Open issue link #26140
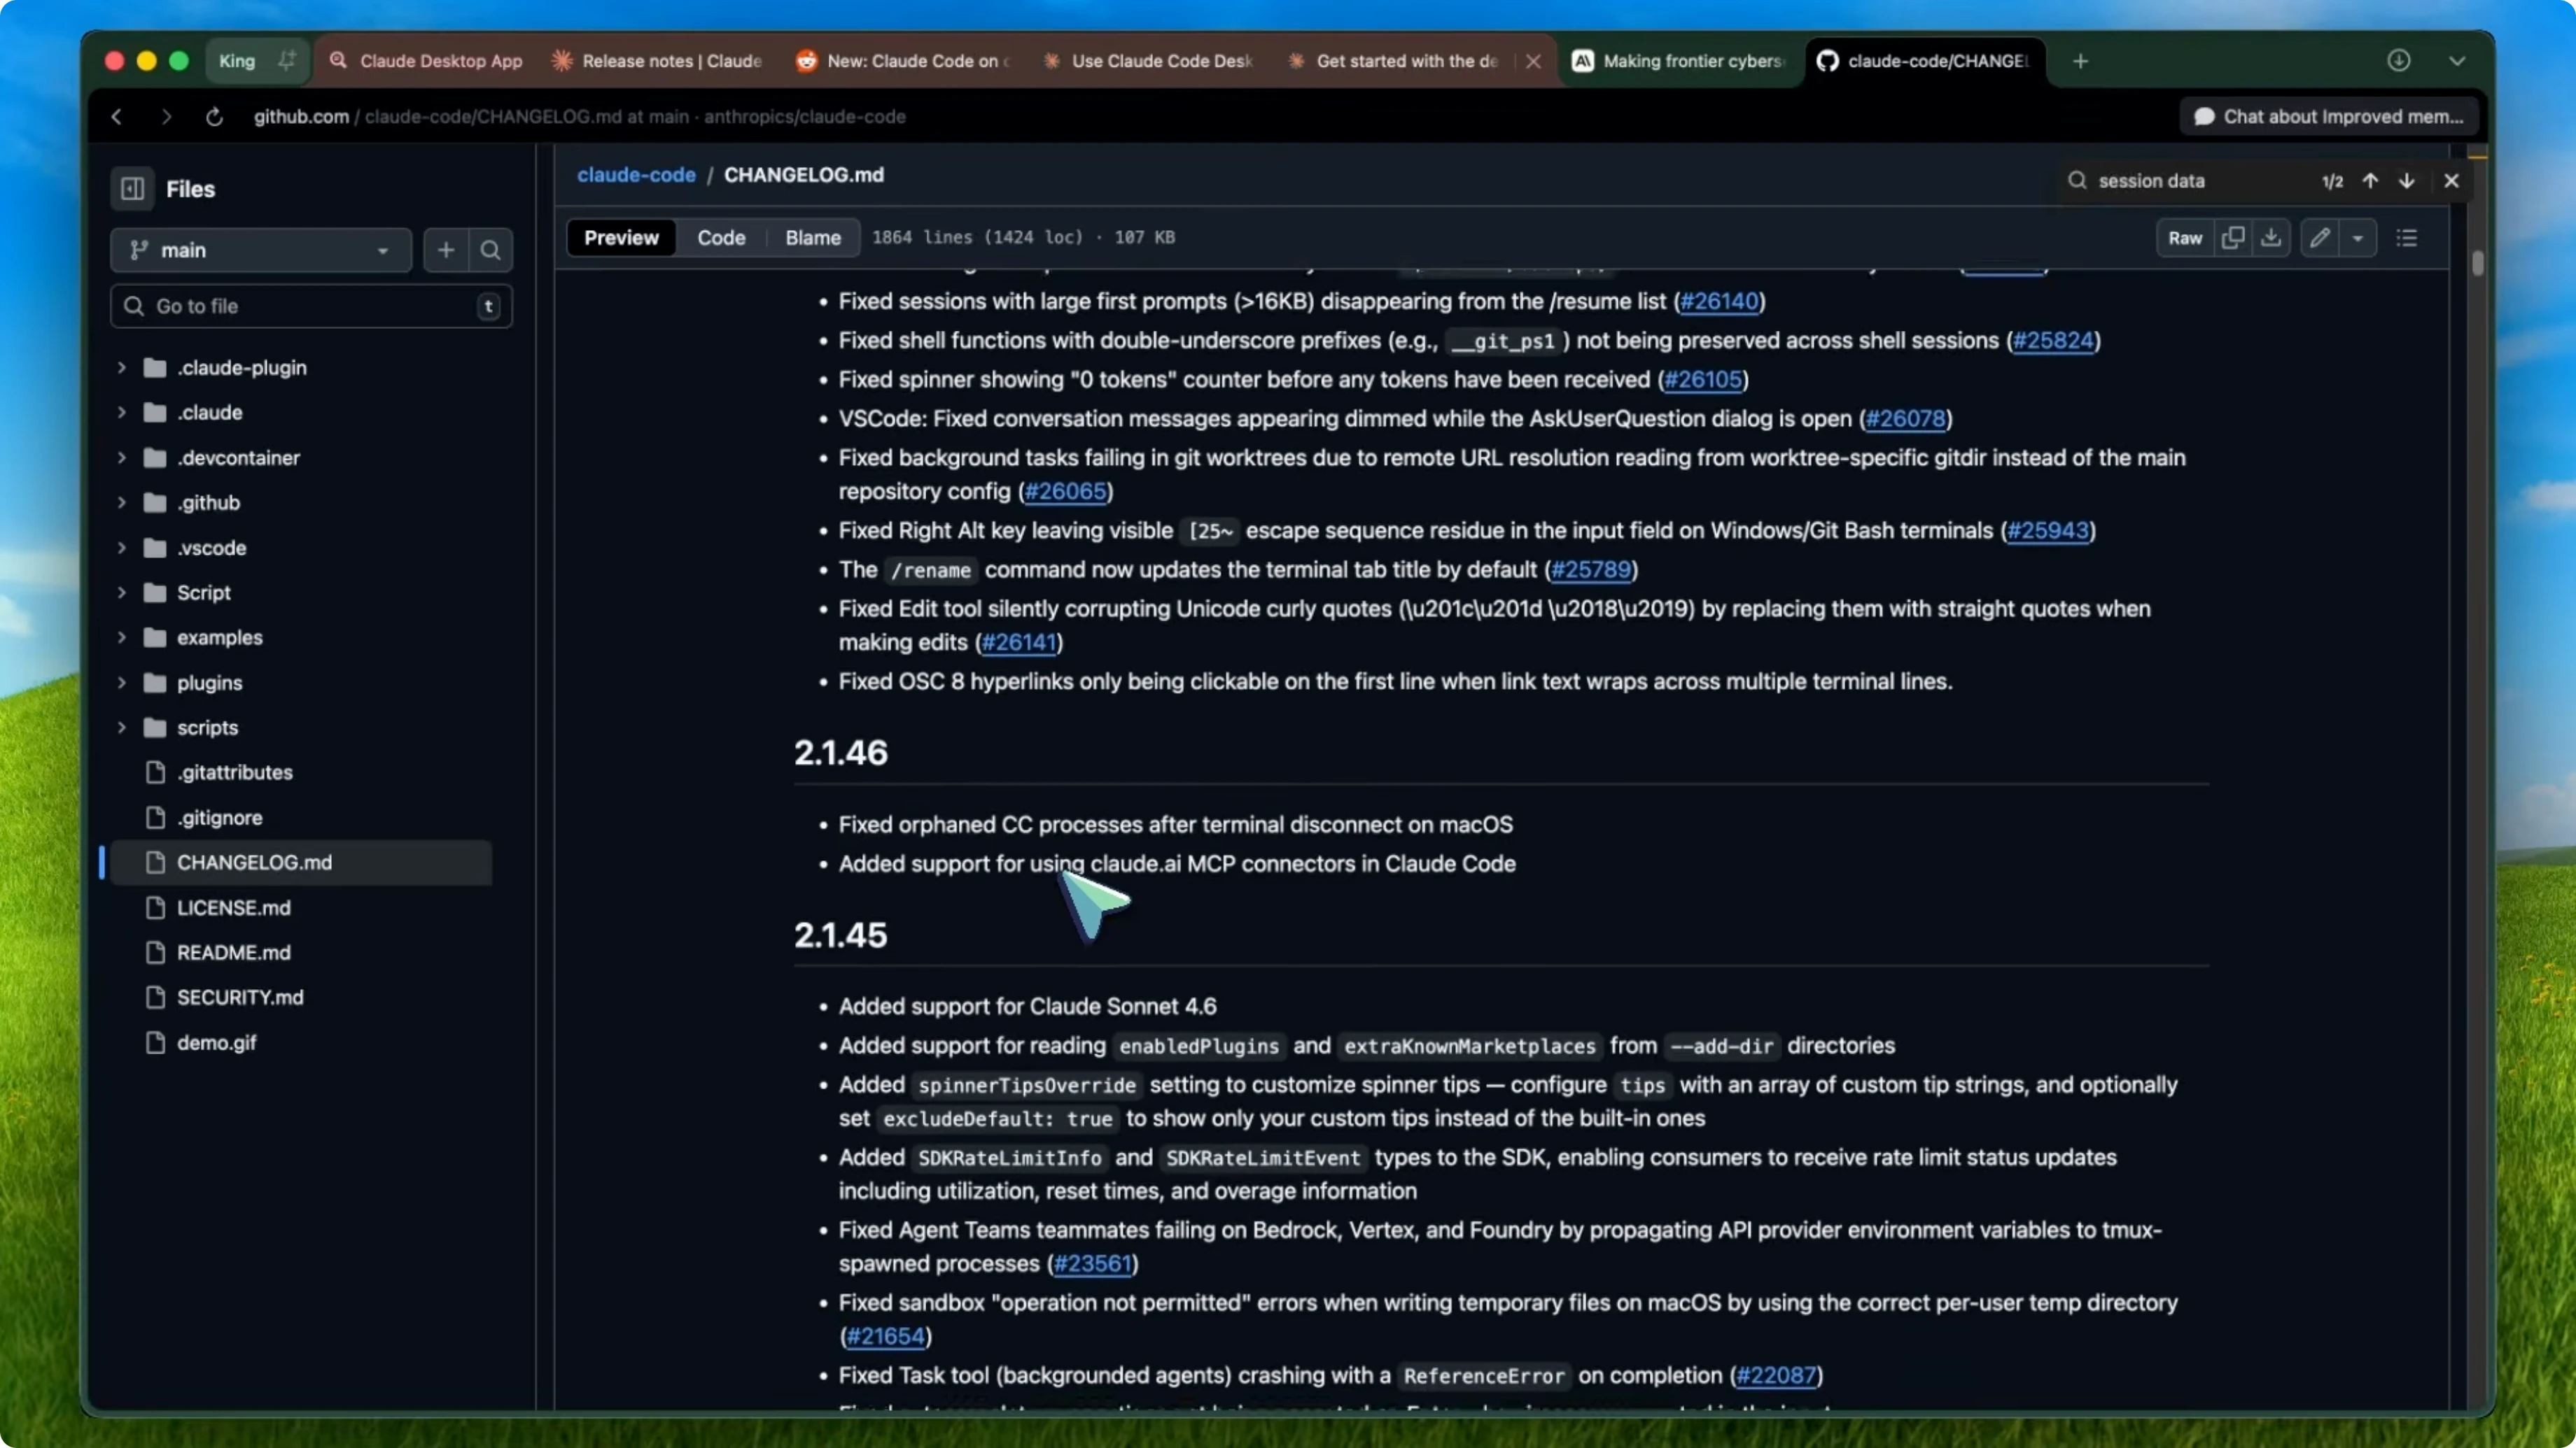Image resolution: width=2576 pixels, height=1448 pixels. click(x=1720, y=301)
